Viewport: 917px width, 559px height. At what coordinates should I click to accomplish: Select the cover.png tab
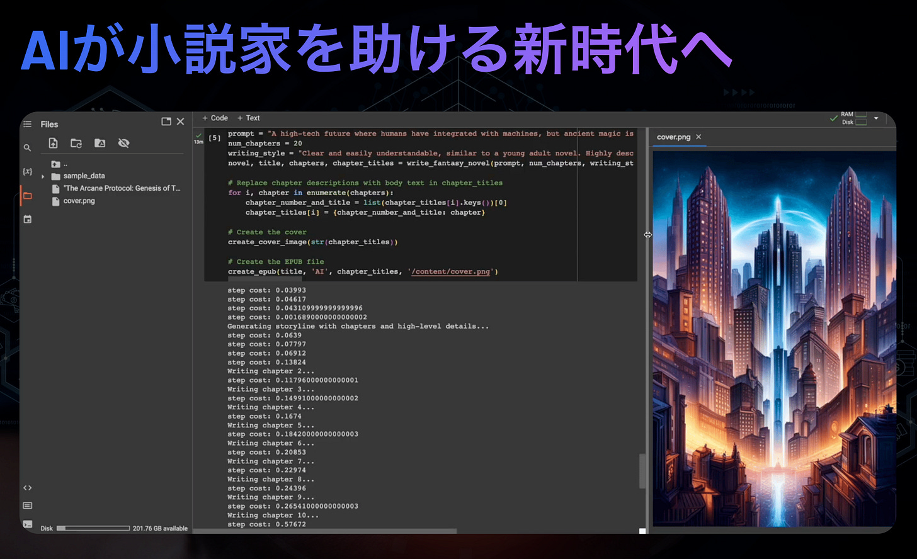pos(673,137)
